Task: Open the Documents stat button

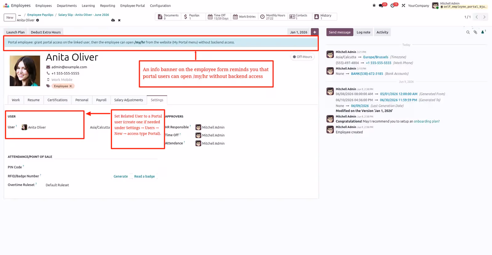Action: click(168, 17)
